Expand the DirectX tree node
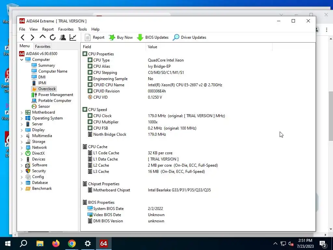Image resolution: width=333 pixels, height=250 pixels. 22,154
